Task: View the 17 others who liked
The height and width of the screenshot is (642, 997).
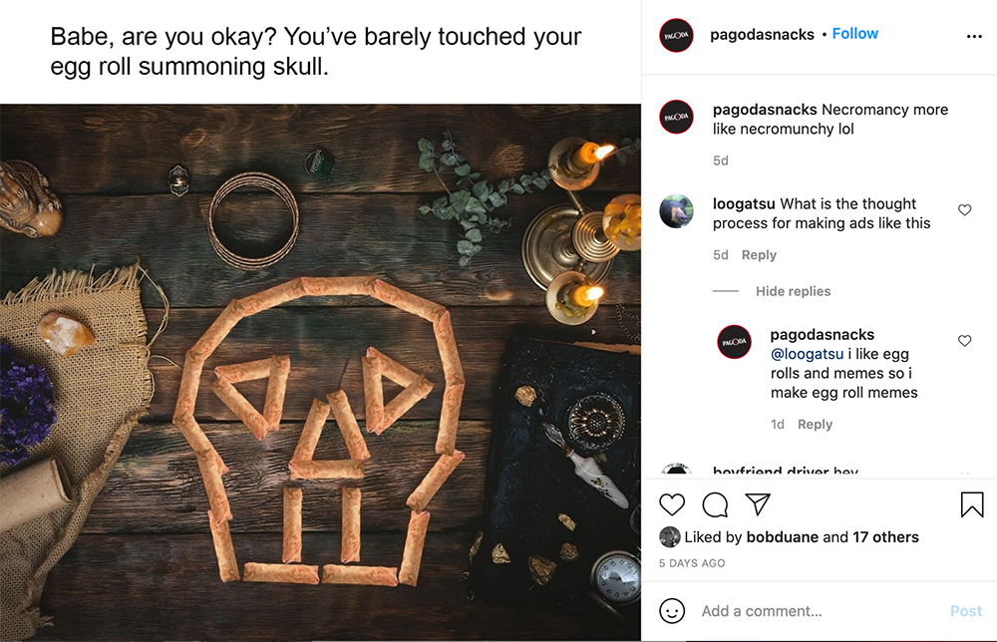Action: (885, 537)
